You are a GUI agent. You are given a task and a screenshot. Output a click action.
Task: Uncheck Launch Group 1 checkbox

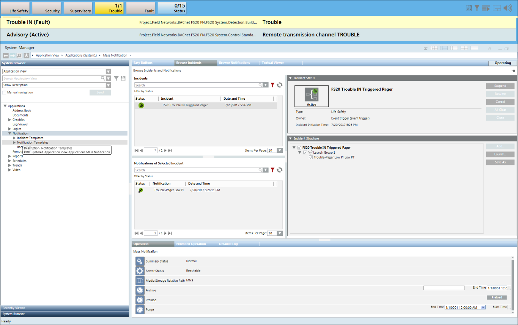tap(305, 152)
